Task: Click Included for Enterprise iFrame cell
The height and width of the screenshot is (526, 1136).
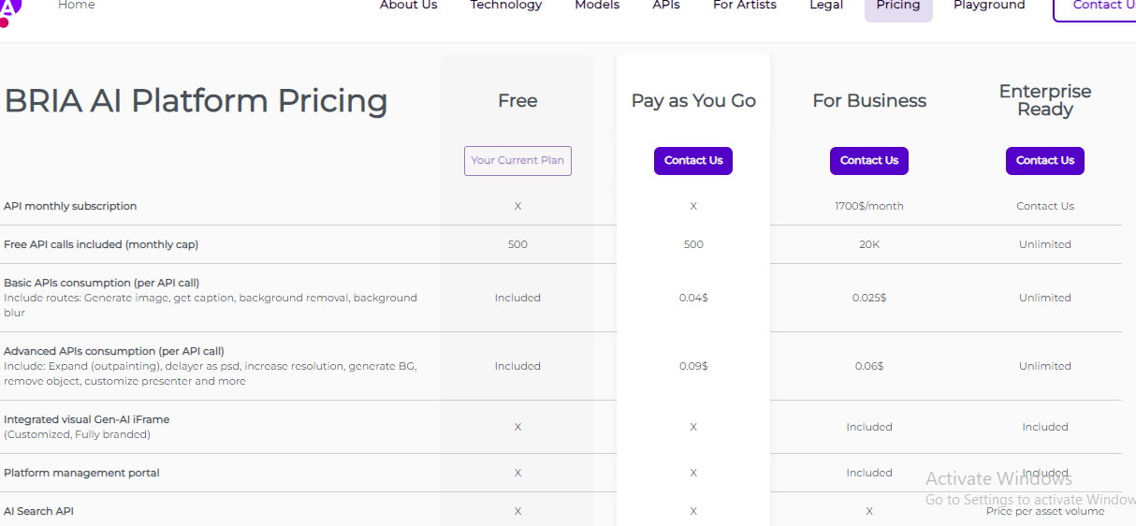Action: (1045, 427)
